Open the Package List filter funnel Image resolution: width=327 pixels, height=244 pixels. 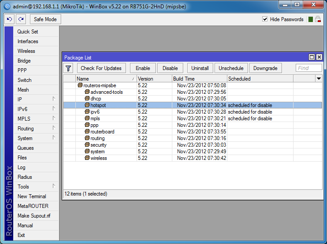[68, 68]
